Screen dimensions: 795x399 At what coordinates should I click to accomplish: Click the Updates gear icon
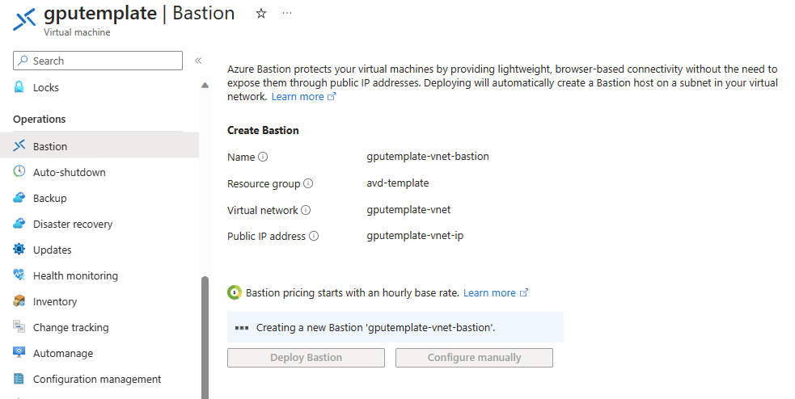click(x=19, y=249)
